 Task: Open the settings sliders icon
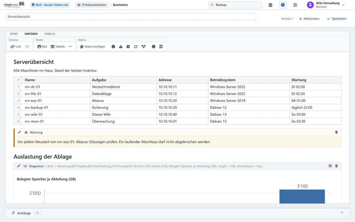click(295, 5)
